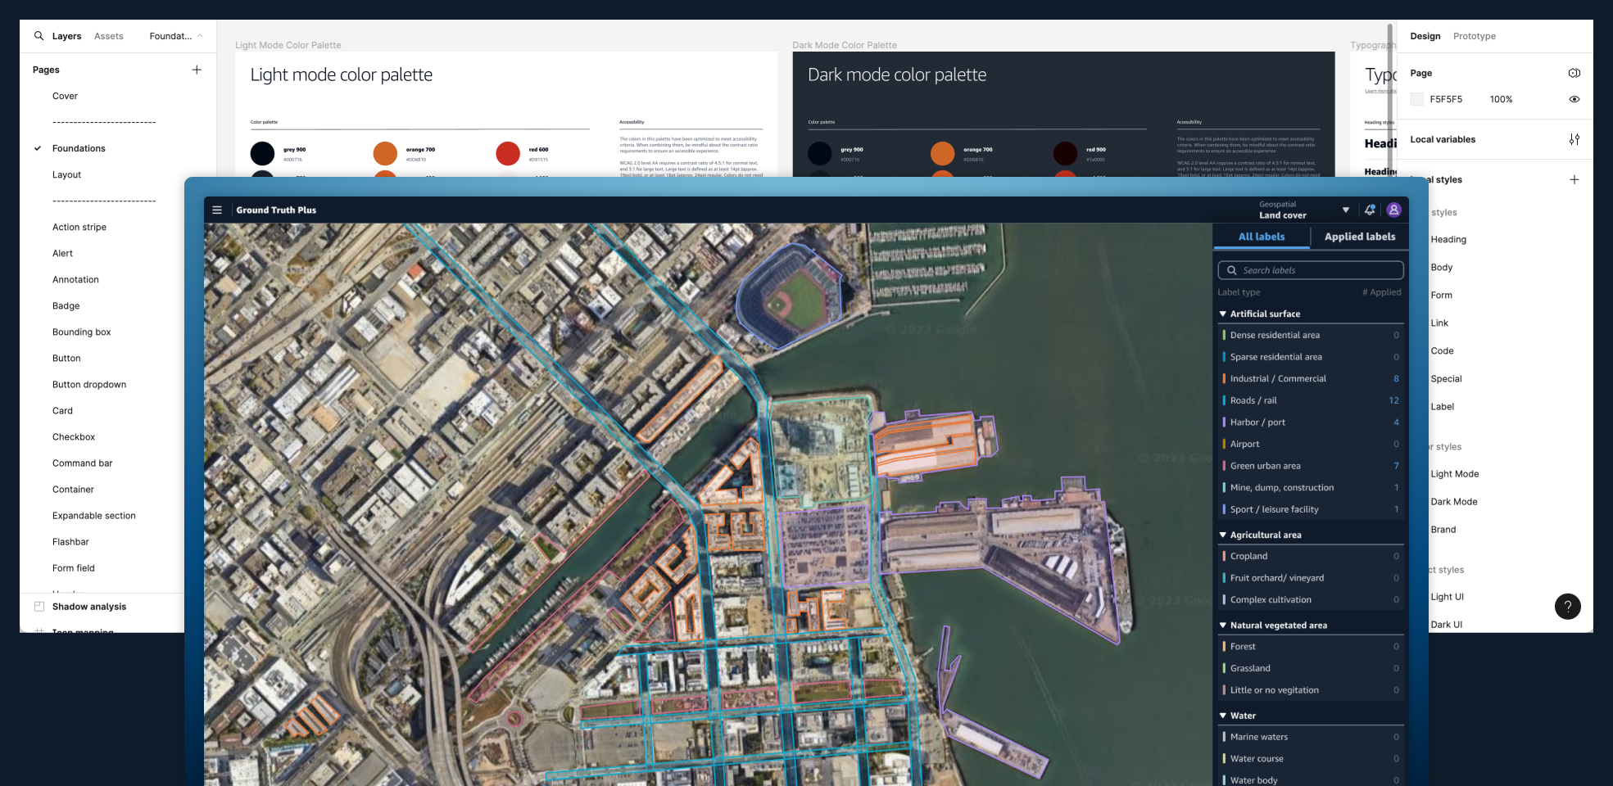
Task: Click the search icon in Layers panel
Action: tap(39, 36)
